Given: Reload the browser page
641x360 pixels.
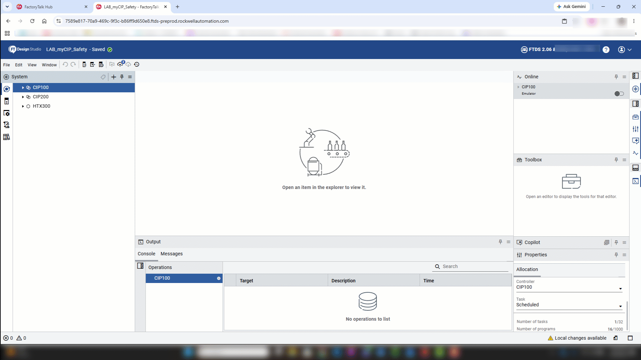Looking at the screenshot, I should click(32, 21).
